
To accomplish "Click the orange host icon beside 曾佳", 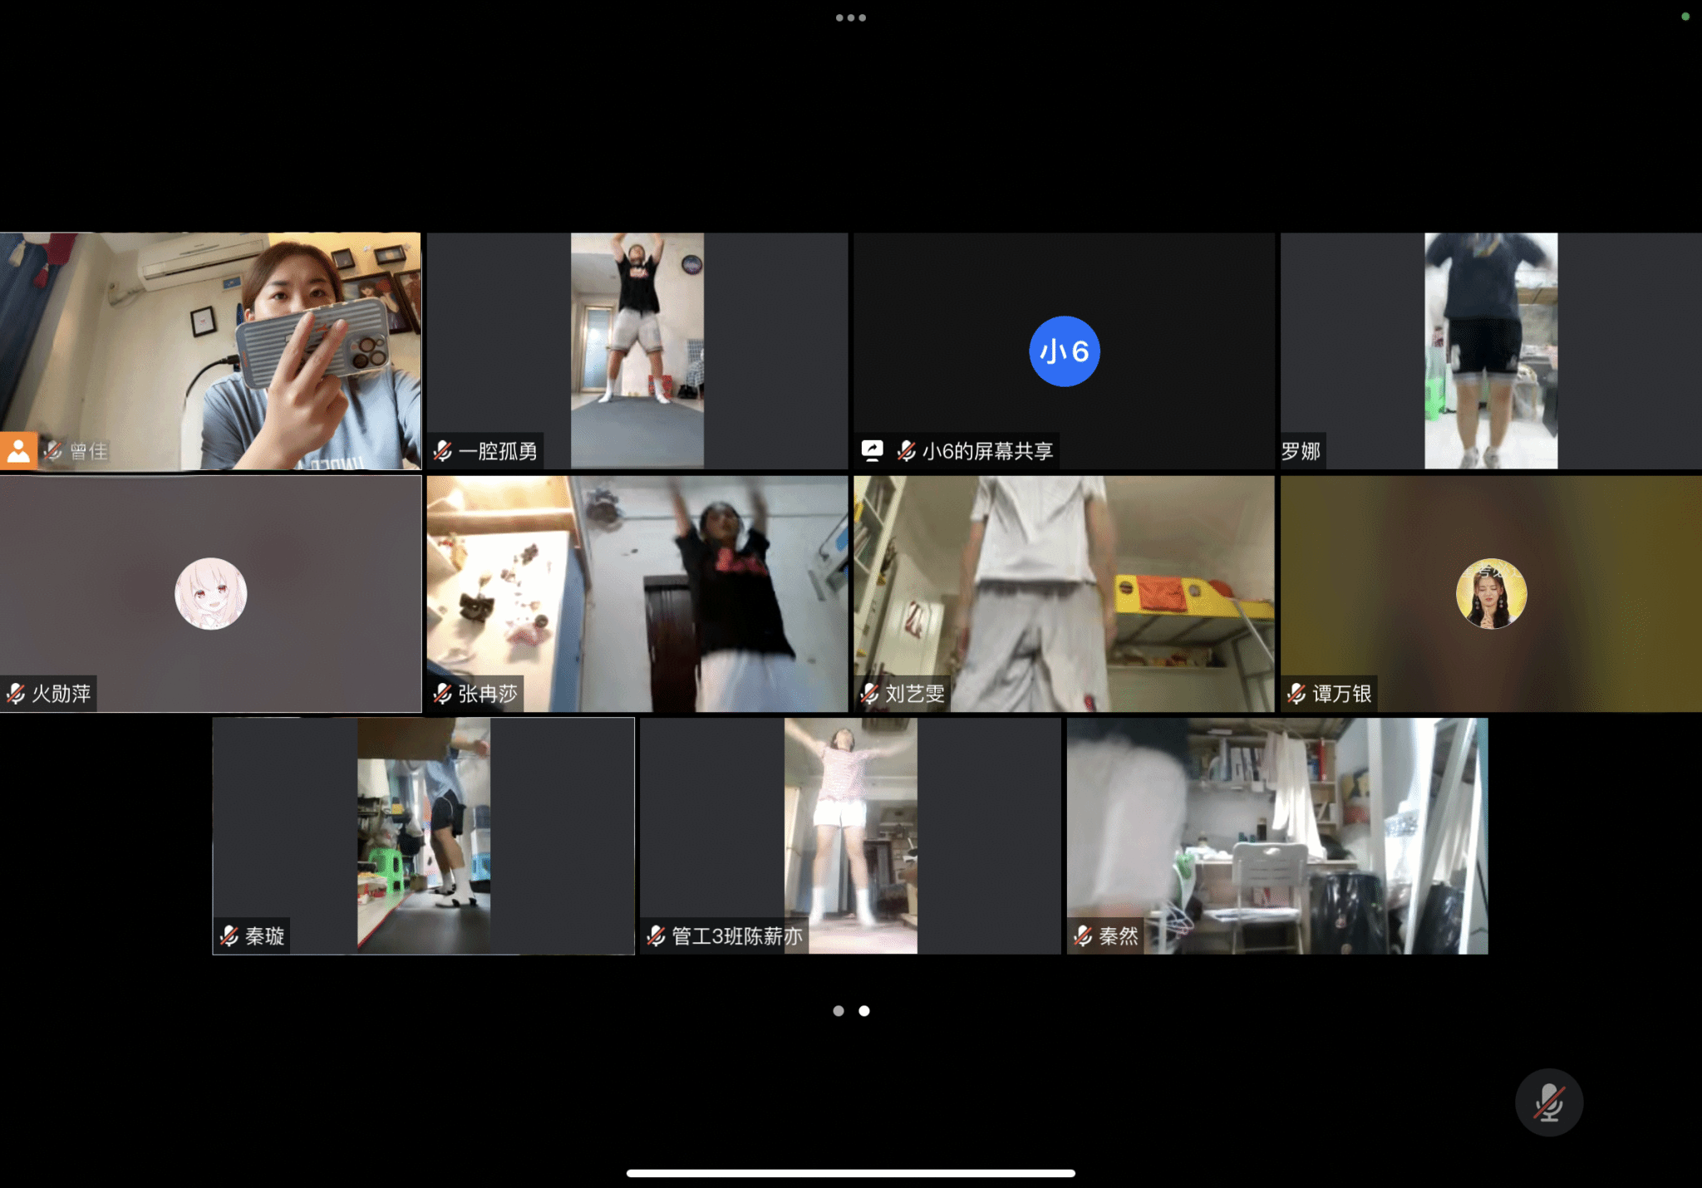I will pos(18,451).
